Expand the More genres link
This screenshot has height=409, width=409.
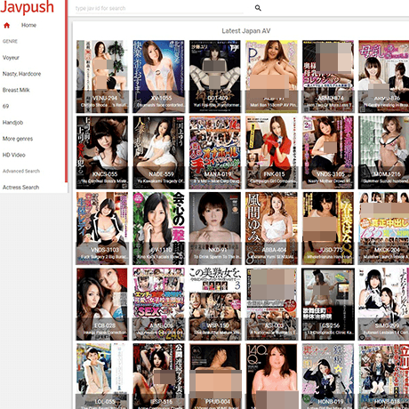[18, 139]
